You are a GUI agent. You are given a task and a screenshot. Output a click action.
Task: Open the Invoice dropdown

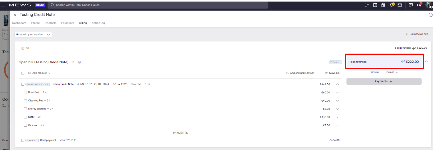pyautogui.click(x=391, y=72)
